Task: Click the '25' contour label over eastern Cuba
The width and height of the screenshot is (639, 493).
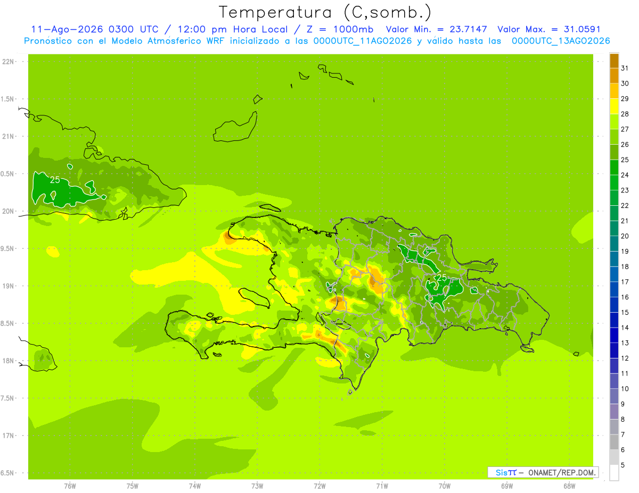Action: tap(55, 180)
